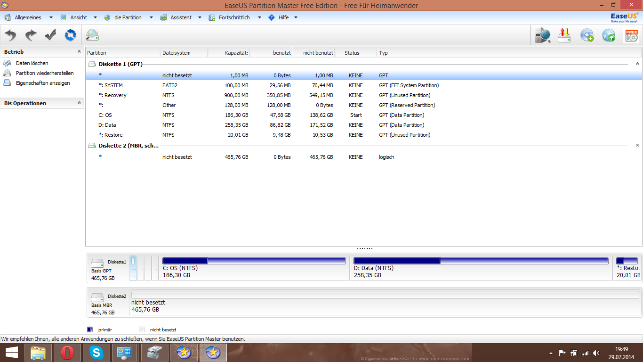This screenshot has height=362, width=643.
Task: Sort by the Kapazität column header
Action: point(228,53)
